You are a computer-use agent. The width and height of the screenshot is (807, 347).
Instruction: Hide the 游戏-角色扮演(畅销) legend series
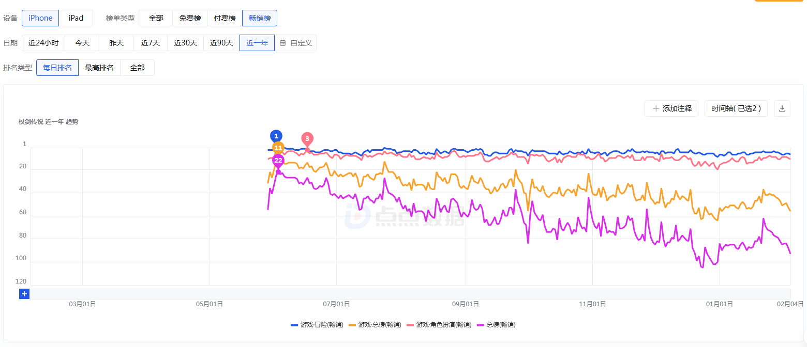pos(439,325)
